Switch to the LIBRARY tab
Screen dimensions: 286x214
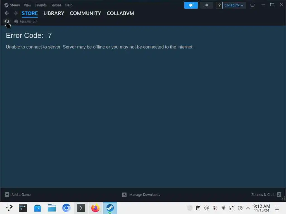pos(54,13)
